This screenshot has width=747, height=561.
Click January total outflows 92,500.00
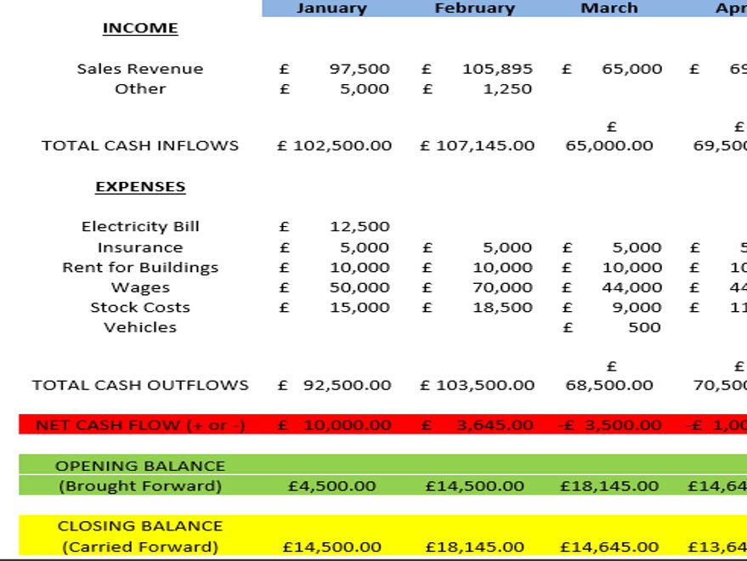click(x=348, y=385)
